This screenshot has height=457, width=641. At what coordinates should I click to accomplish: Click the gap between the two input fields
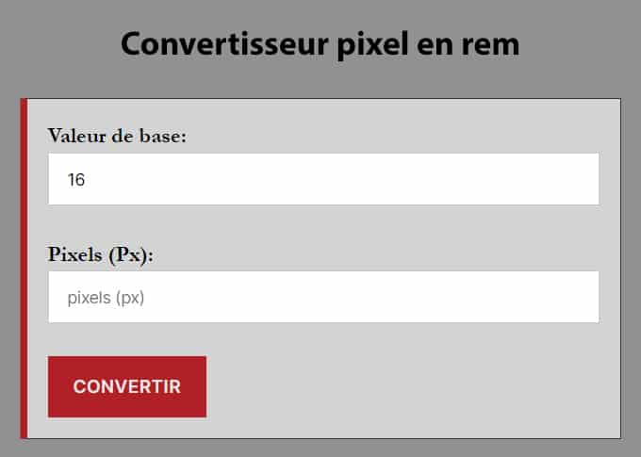tap(323, 229)
